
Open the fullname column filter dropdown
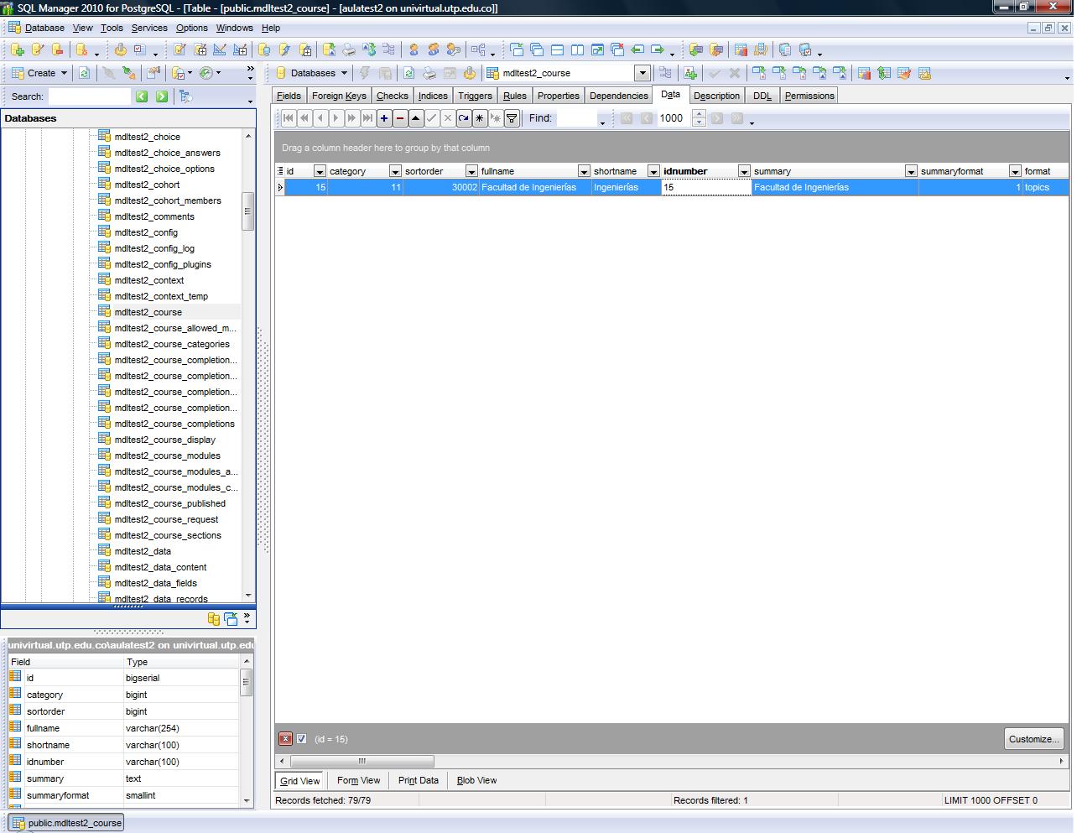584,171
